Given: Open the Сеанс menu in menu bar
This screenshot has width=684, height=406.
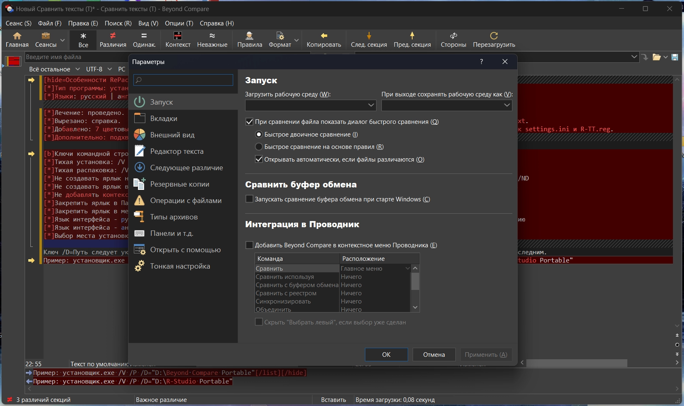Looking at the screenshot, I should [x=18, y=23].
